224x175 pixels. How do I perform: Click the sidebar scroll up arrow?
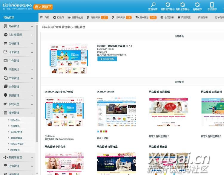(x=37, y=23)
